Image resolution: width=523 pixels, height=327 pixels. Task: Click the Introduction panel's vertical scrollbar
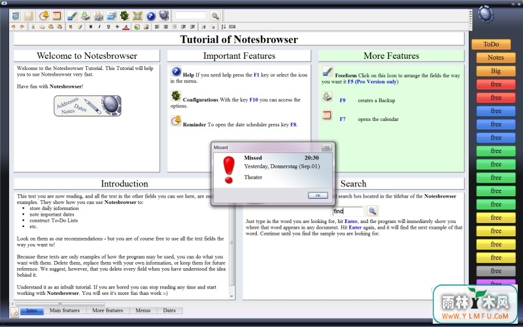(232, 243)
